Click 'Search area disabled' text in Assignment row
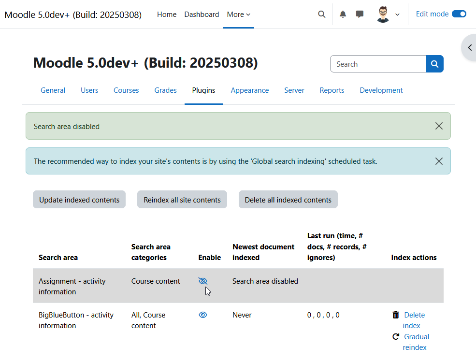476x361 pixels. click(x=265, y=281)
